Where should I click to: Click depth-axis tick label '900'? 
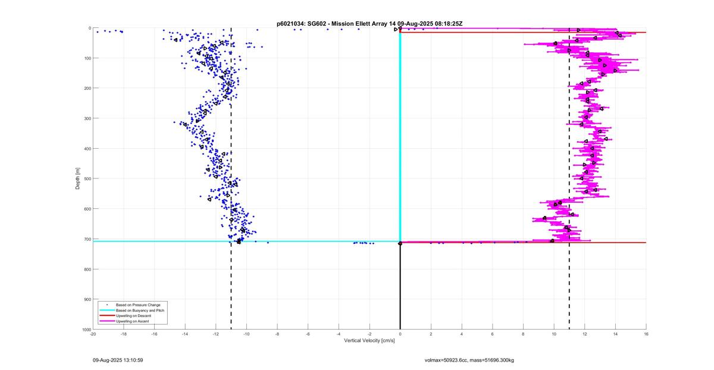pos(87,299)
